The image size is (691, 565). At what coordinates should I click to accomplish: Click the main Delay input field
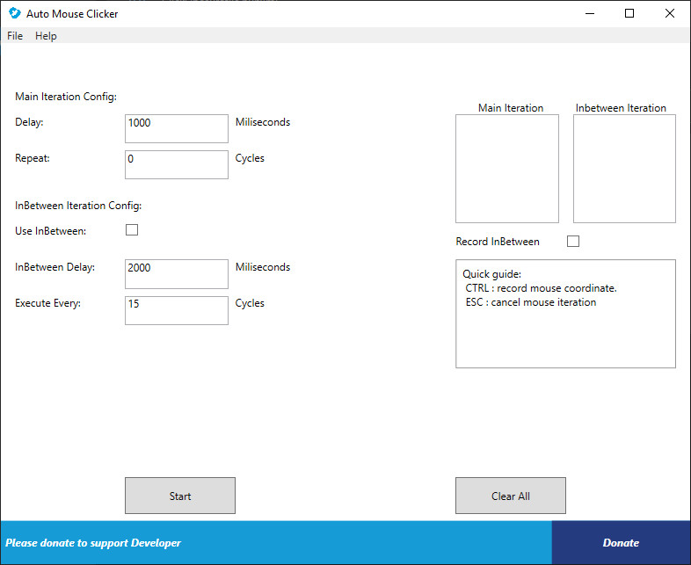click(x=177, y=128)
